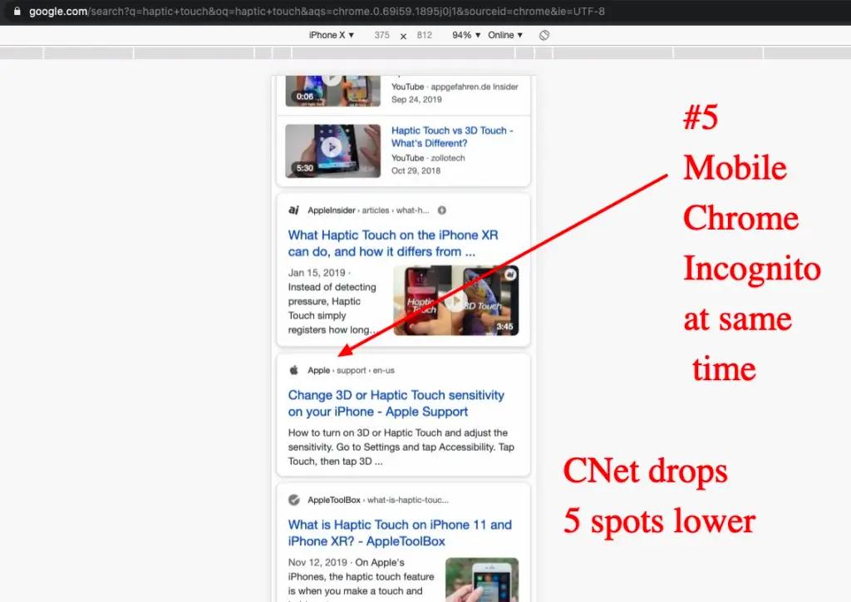Screen dimensions: 851x602
Task: Open Haptic Touch vs 3D Touch link
Action: point(451,137)
